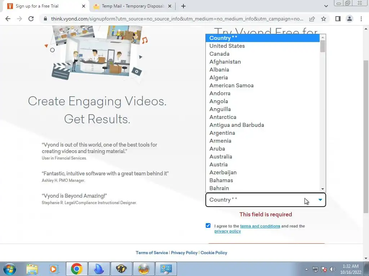Click the Country dropdown blue arrow

click(320, 200)
